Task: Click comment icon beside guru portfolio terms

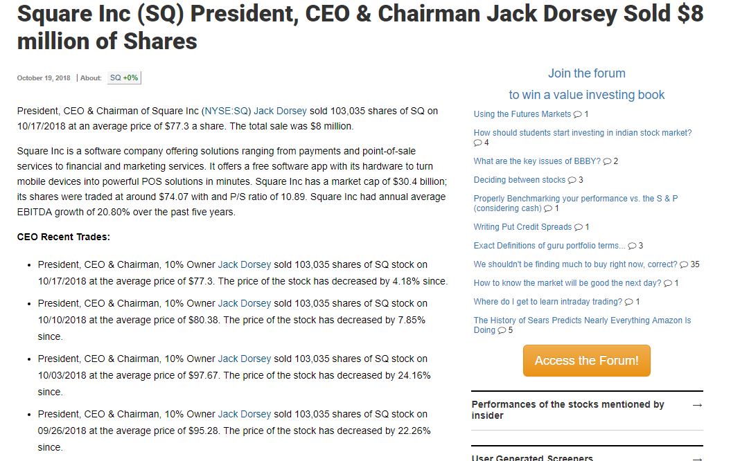Action: click(x=632, y=246)
